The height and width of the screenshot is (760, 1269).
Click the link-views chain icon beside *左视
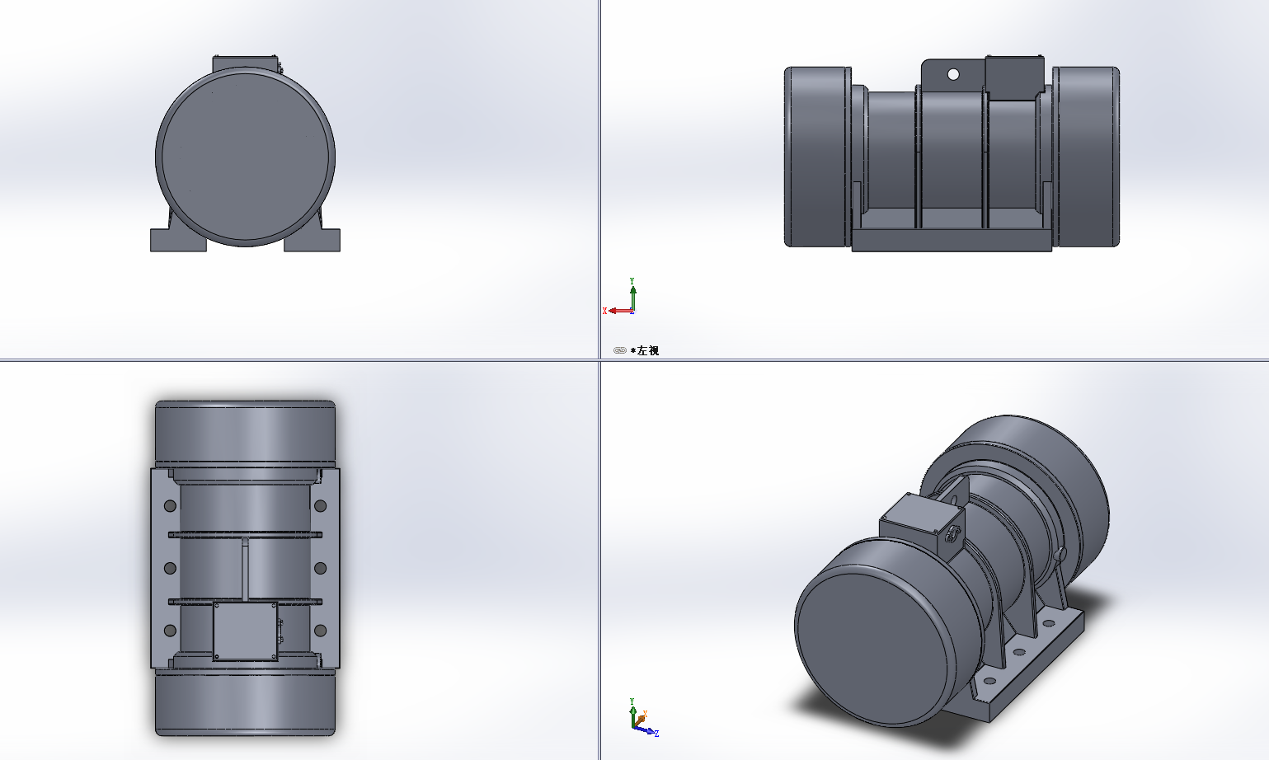pyautogui.click(x=620, y=350)
